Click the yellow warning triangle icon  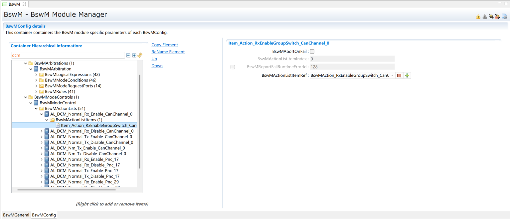pyautogui.click(x=478, y=17)
